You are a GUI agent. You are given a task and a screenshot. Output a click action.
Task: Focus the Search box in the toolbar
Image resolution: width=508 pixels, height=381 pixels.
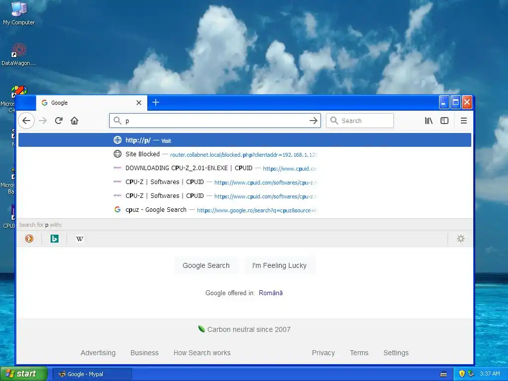[360, 121]
